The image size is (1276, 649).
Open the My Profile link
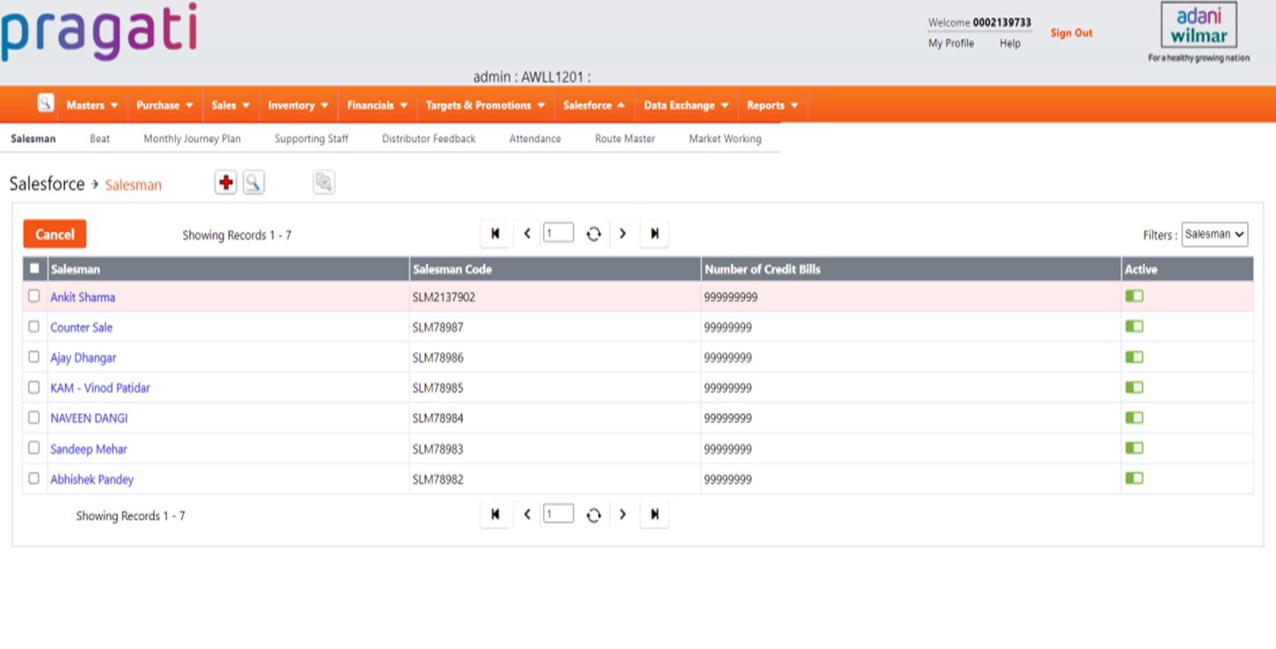coord(952,43)
